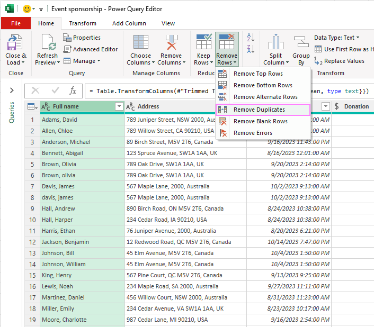
Task: Open the Full name column filter dropdown
Action: coord(119,106)
